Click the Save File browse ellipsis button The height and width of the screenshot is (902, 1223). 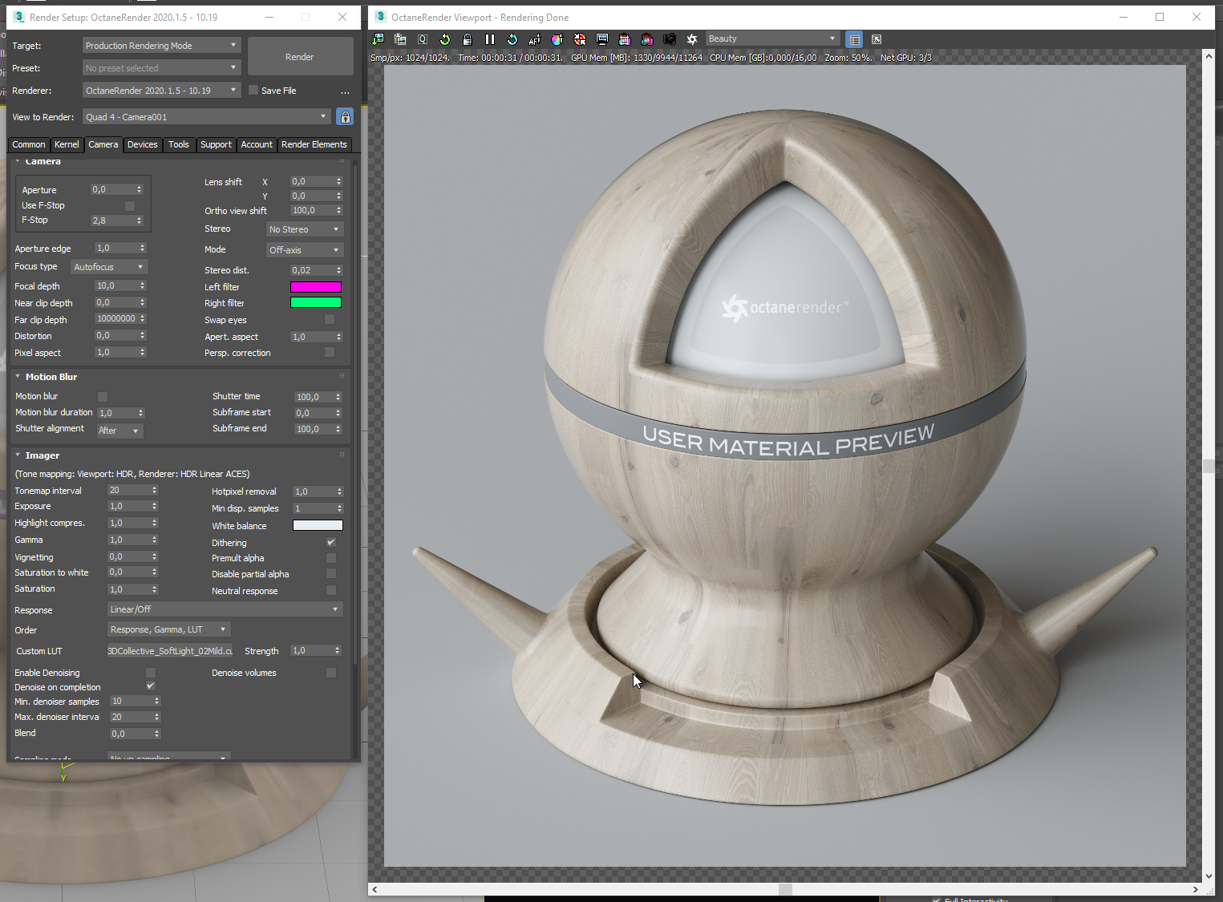(x=345, y=91)
